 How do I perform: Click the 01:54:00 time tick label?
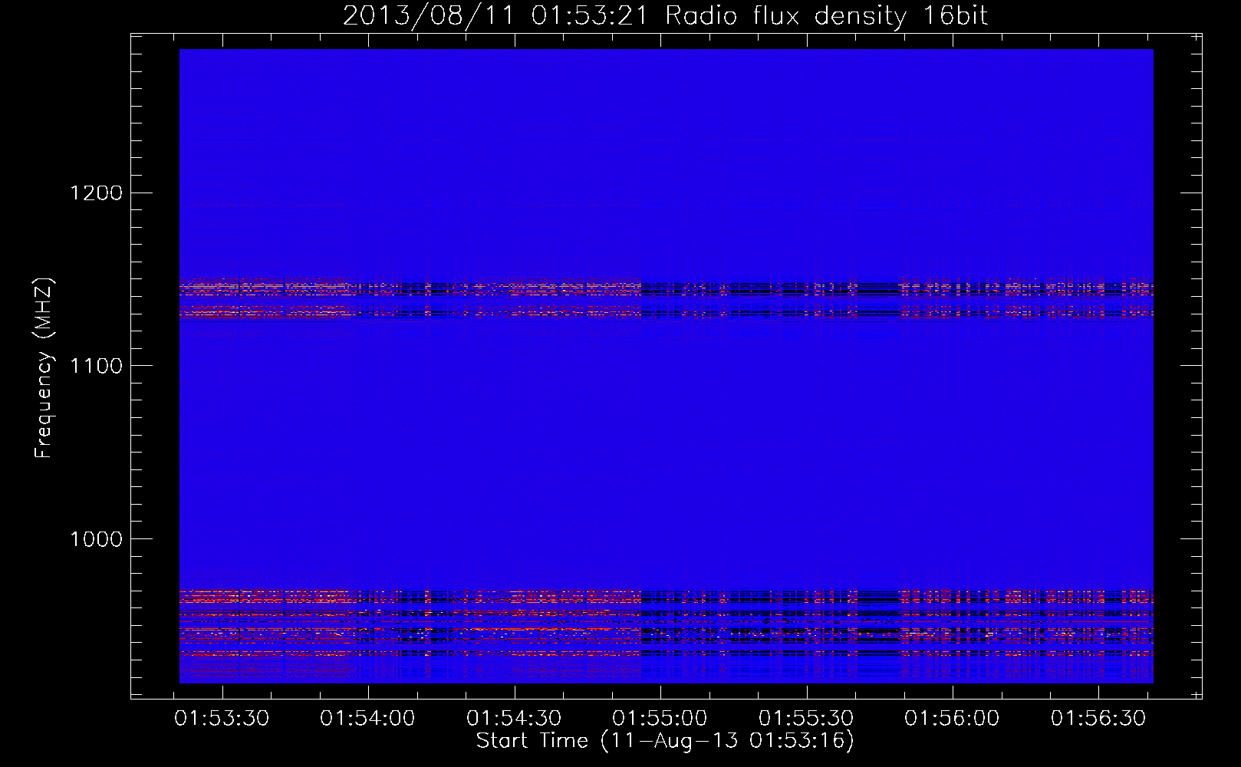pyautogui.click(x=367, y=719)
